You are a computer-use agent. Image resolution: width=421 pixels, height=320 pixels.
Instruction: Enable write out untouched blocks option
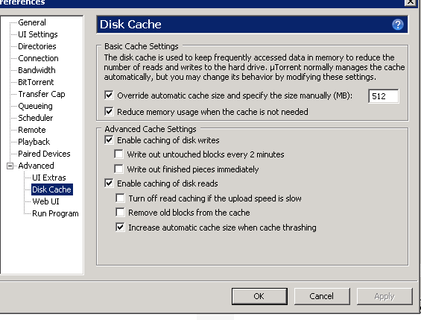pos(118,154)
